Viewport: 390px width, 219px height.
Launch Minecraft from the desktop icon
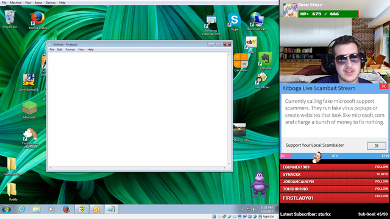[29, 109]
